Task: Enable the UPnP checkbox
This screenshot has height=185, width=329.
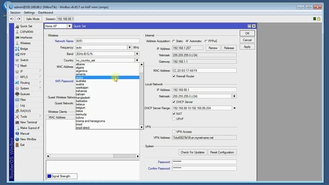Action: (174, 119)
